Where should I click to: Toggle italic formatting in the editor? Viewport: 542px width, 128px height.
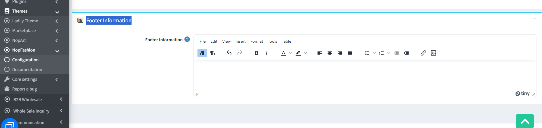click(x=267, y=53)
